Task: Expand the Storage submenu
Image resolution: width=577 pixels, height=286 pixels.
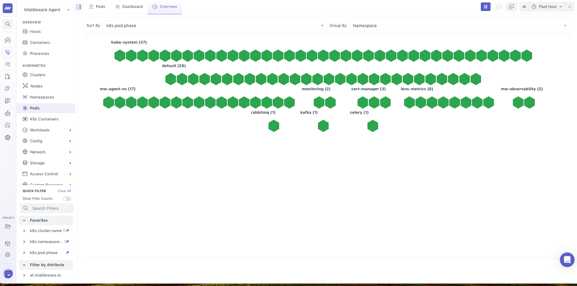Action: (x=47, y=163)
